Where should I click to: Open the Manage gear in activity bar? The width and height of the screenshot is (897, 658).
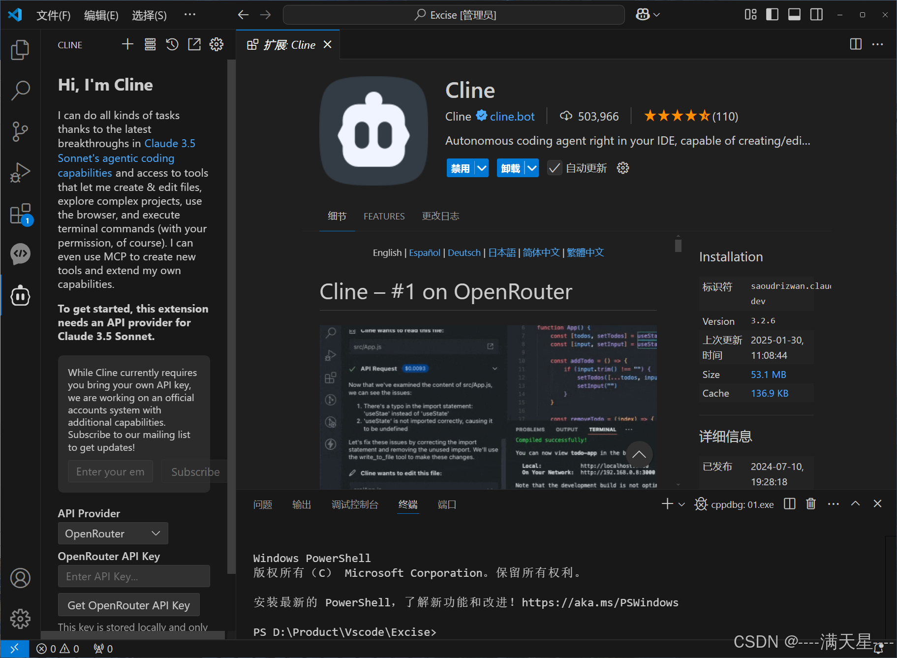[x=20, y=619]
